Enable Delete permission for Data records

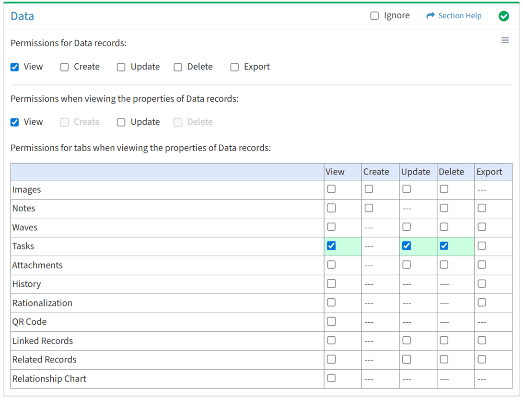point(178,67)
